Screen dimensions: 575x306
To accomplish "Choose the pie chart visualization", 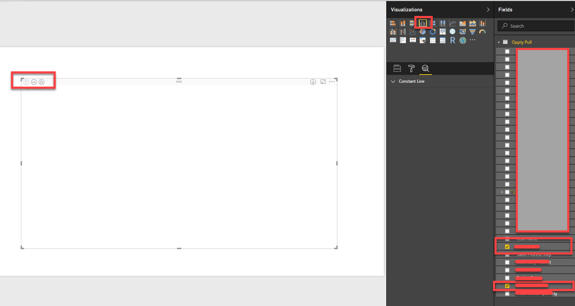I will pyautogui.click(x=423, y=32).
